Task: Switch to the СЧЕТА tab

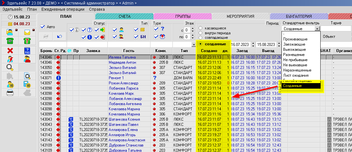Action: click(124, 16)
